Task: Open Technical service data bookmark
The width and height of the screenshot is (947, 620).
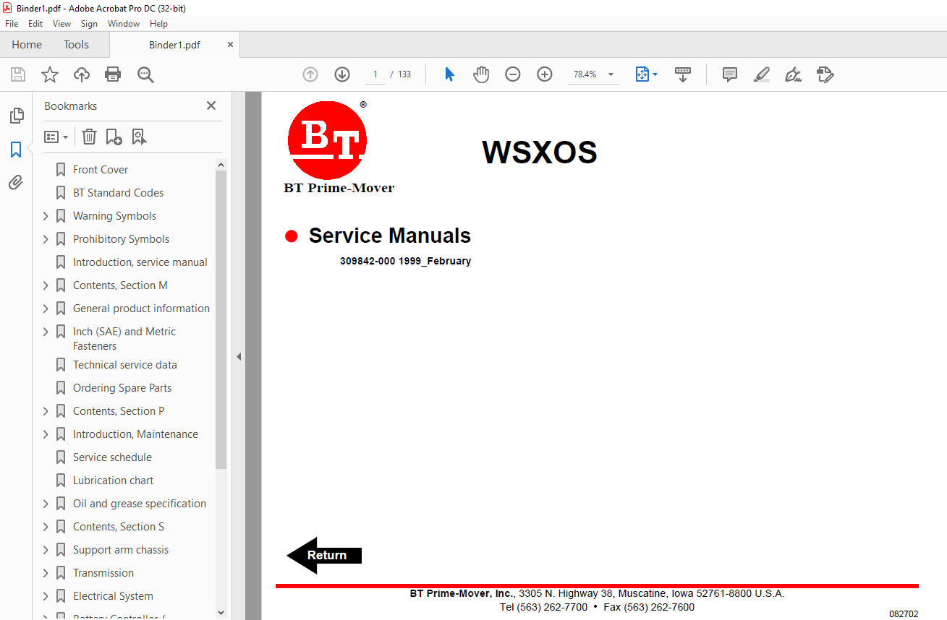Action: coord(124,365)
